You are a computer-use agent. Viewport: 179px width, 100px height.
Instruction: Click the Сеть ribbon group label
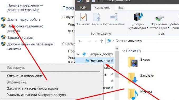coord(162,34)
